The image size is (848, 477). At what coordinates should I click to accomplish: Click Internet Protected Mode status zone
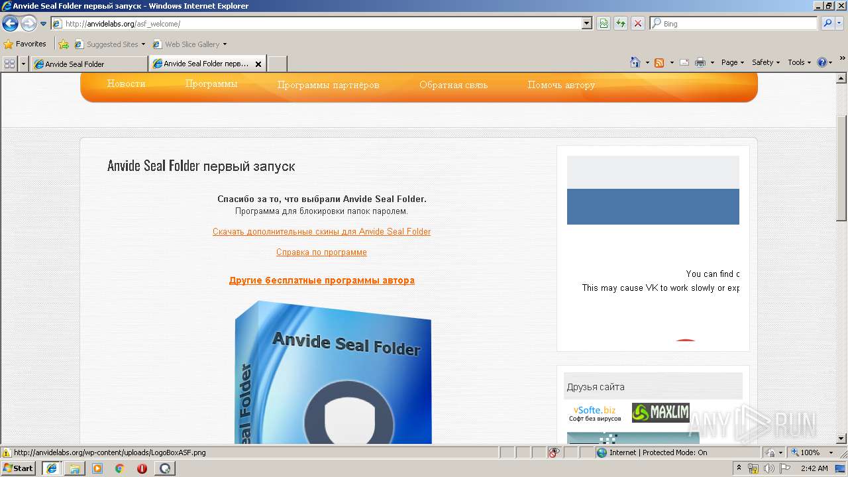point(677,452)
